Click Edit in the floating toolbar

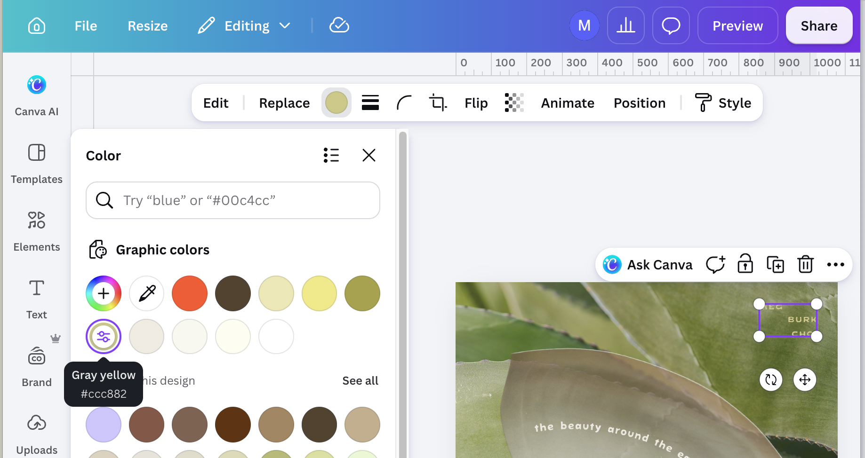click(x=216, y=103)
